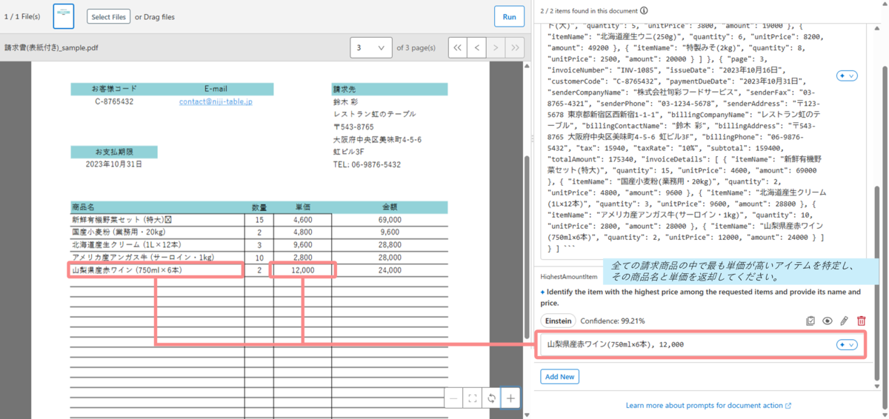Click the アメリカ産アンガス牛 item name cell
889x419 pixels.
point(157,257)
